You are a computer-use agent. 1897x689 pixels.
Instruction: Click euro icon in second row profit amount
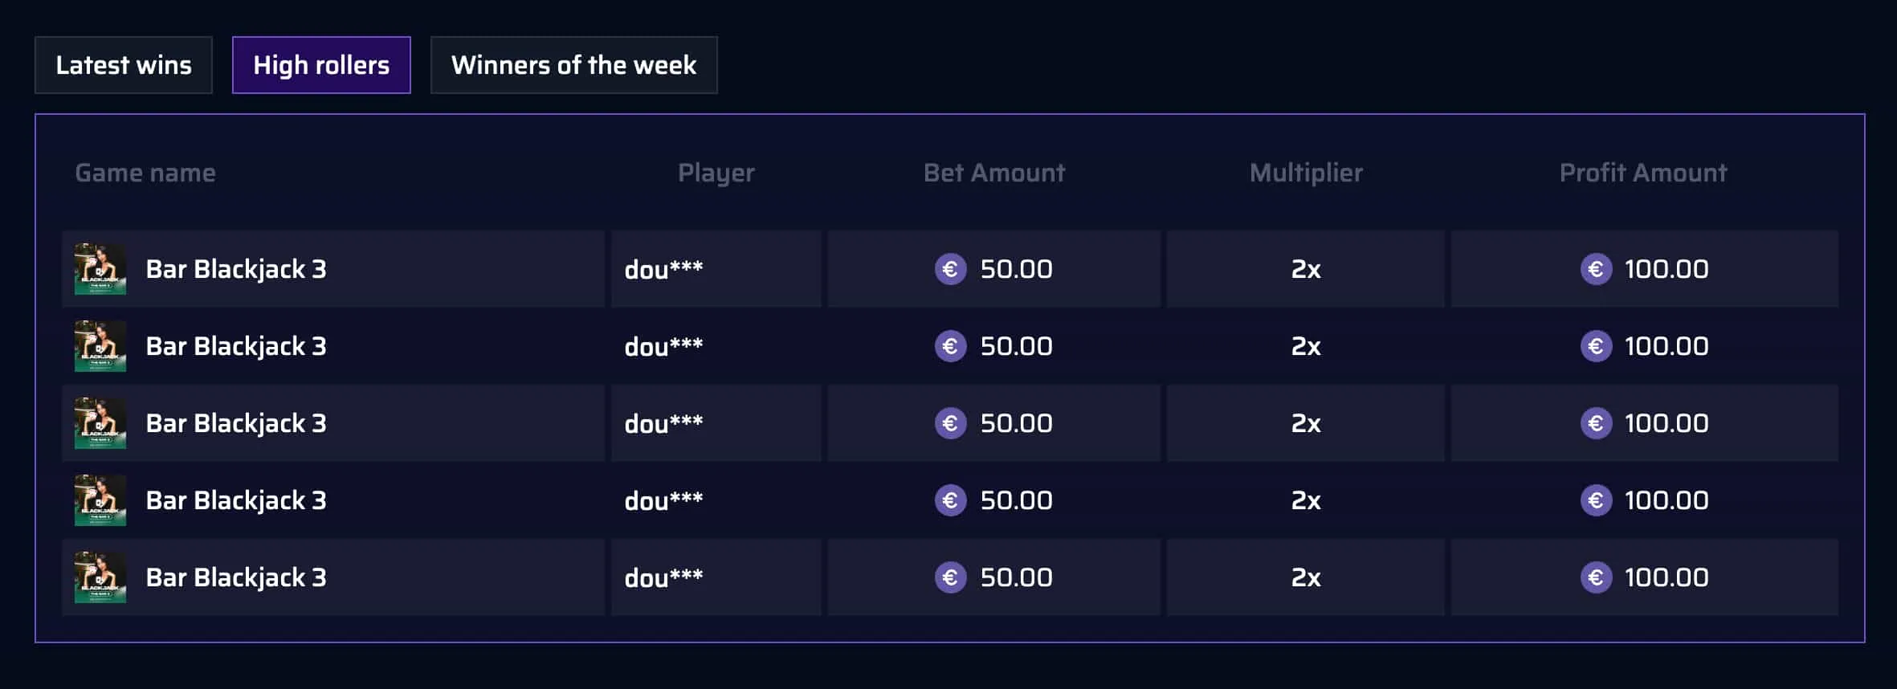tap(1597, 346)
